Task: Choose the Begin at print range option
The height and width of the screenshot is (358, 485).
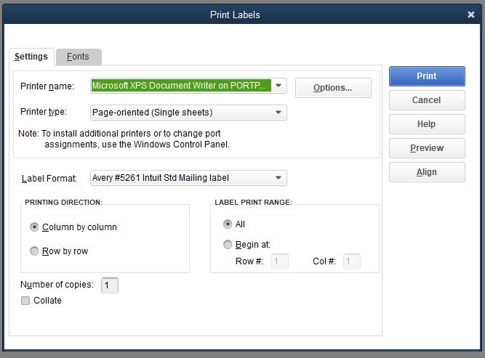Action: 228,245
